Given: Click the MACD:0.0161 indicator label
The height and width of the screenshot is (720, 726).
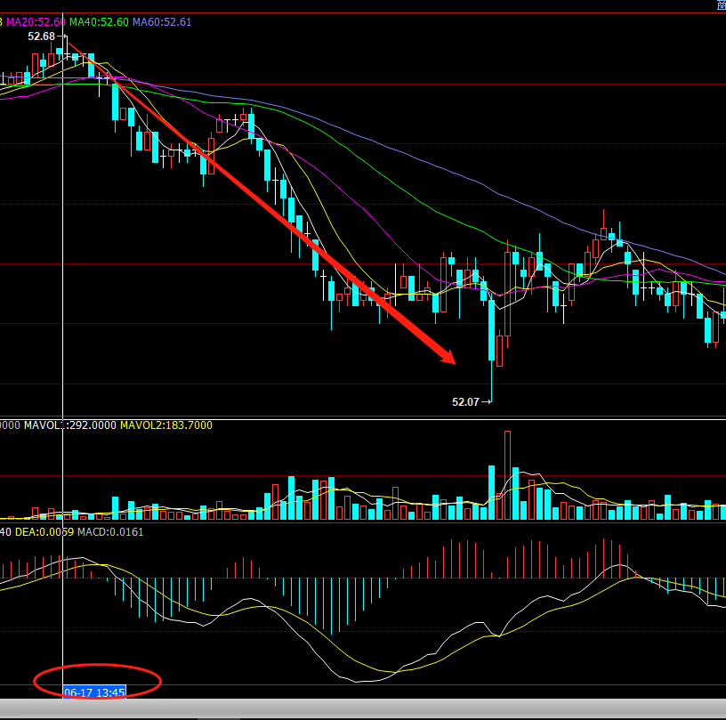Looking at the screenshot, I should point(110,532).
